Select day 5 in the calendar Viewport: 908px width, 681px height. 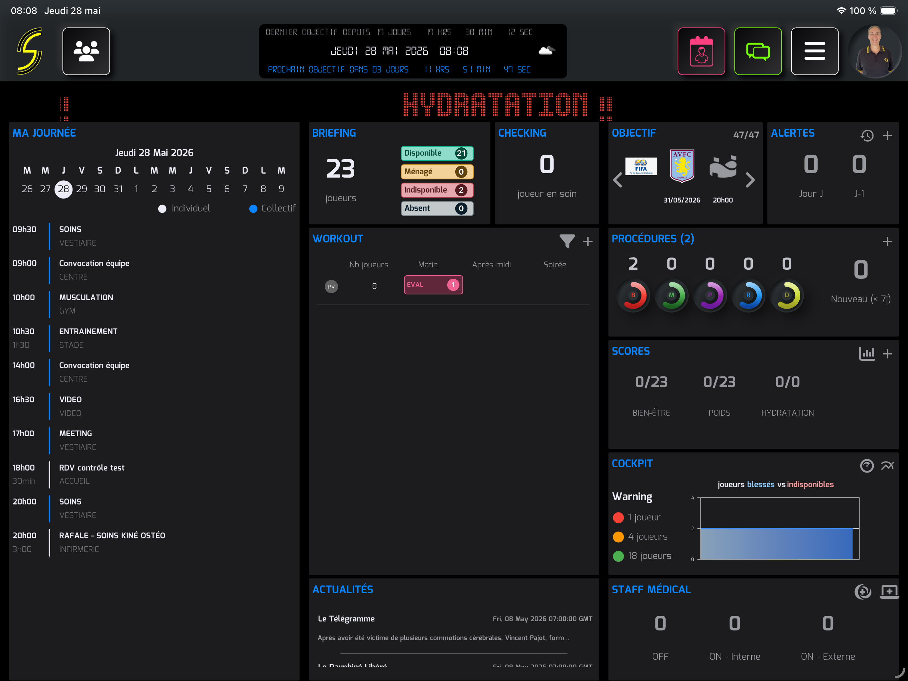208,189
